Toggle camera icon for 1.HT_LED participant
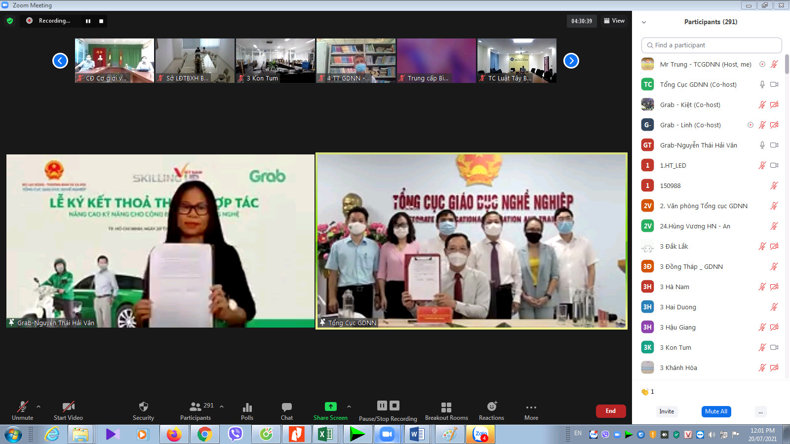Viewport: 790px width, 444px height. pos(774,165)
